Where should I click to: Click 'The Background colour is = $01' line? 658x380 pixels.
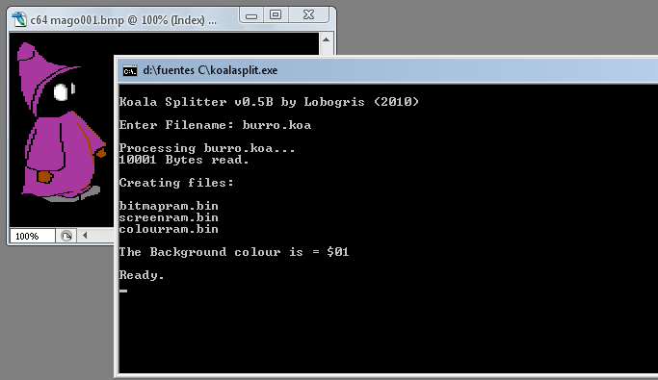click(x=234, y=252)
